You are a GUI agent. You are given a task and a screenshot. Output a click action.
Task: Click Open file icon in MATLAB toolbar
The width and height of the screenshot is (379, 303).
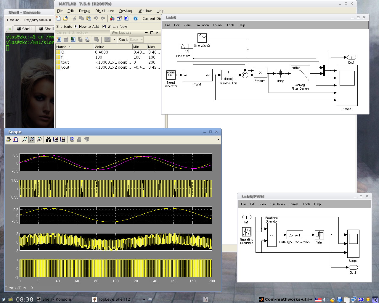coord(65,18)
